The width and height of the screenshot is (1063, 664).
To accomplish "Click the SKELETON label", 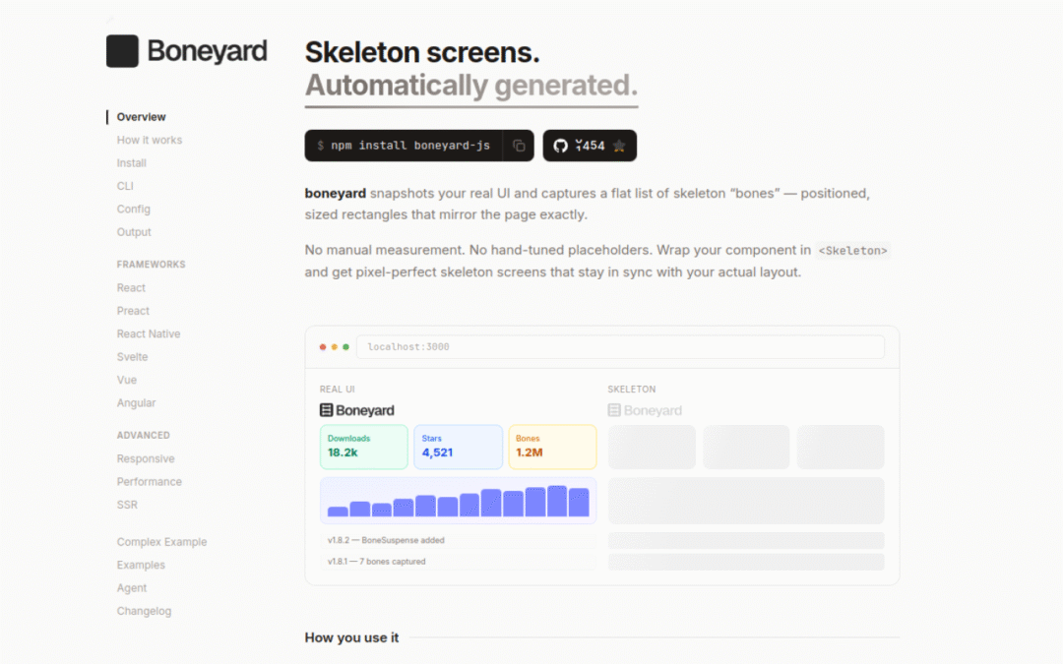I will click(632, 390).
